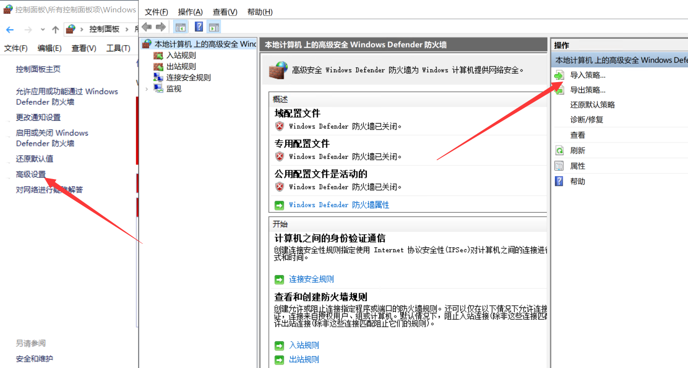The height and width of the screenshot is (368, 688).
Task: Click the 域配置文件 heading text
Action: [297, 113]
